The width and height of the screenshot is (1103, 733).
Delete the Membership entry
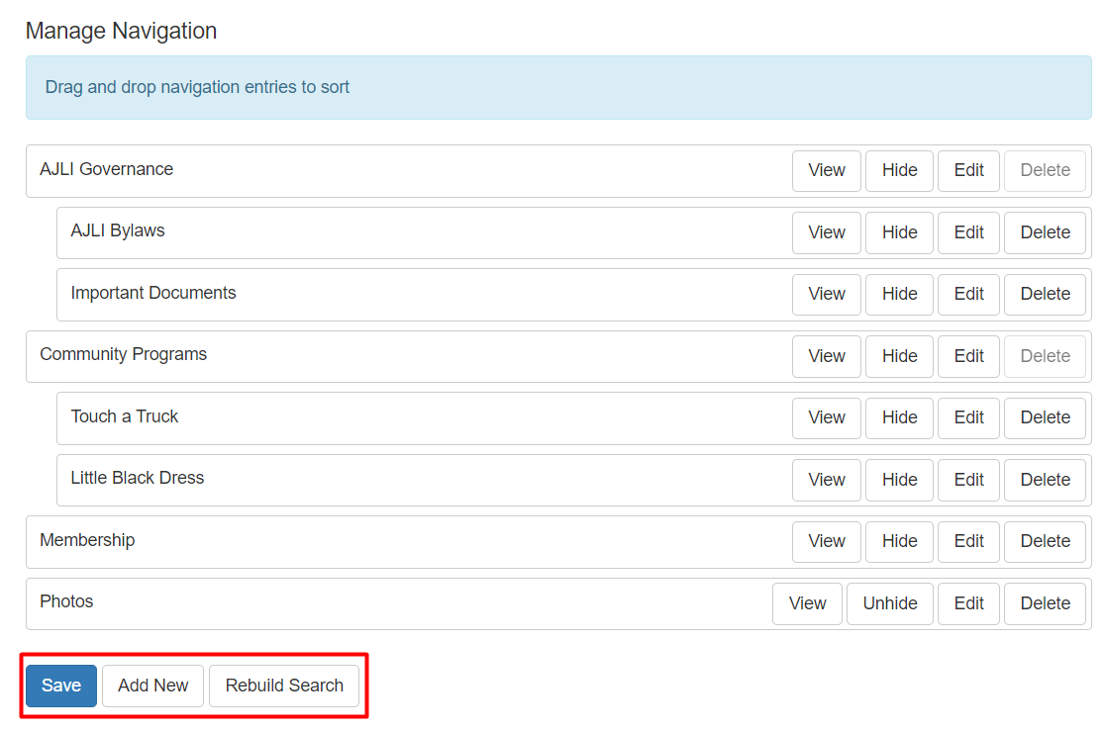point(1046,542)
